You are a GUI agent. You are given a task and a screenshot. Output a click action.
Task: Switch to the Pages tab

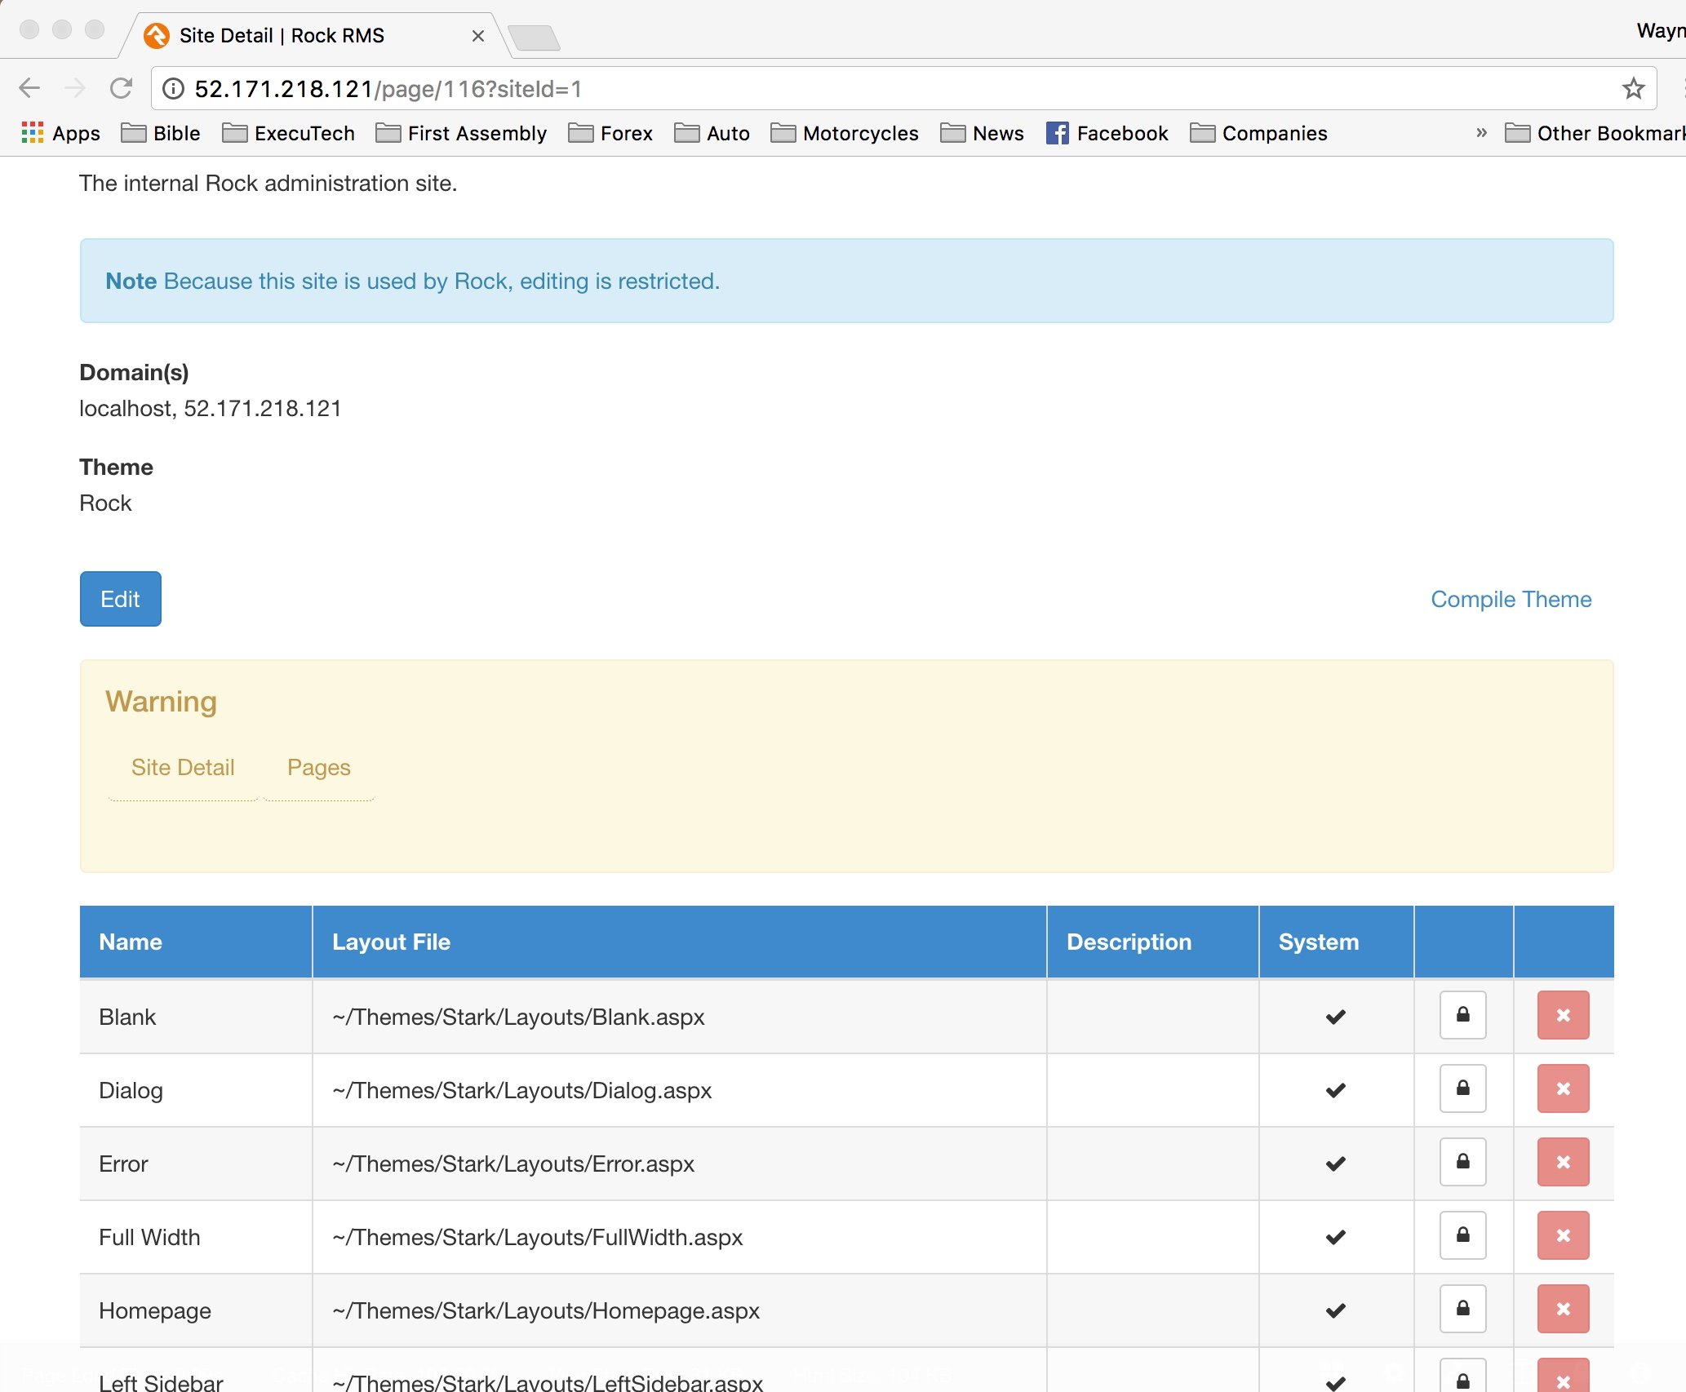pos(318,767)
